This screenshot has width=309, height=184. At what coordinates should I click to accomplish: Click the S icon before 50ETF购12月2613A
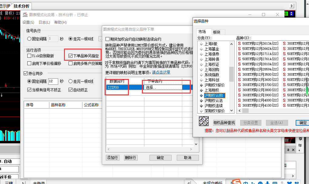pyautogui.click(x=239, y=43)
